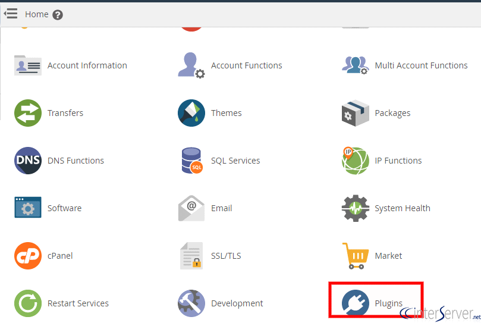This screenshot has height=323, width=481.
Task: Open the orange cPanel icon
Action: 28,256
